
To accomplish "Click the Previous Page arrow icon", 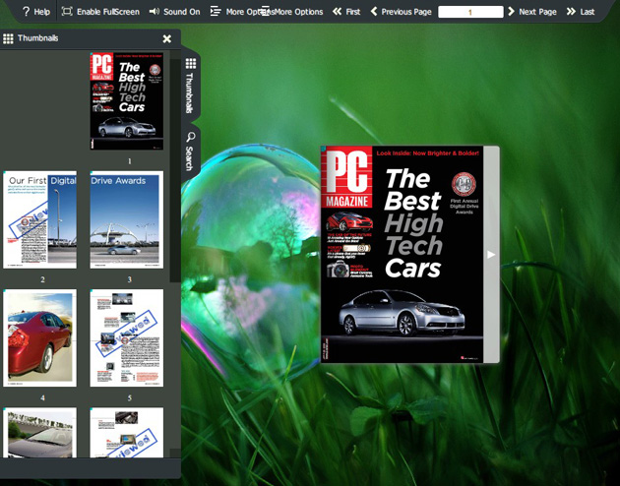I will (374, 12).
